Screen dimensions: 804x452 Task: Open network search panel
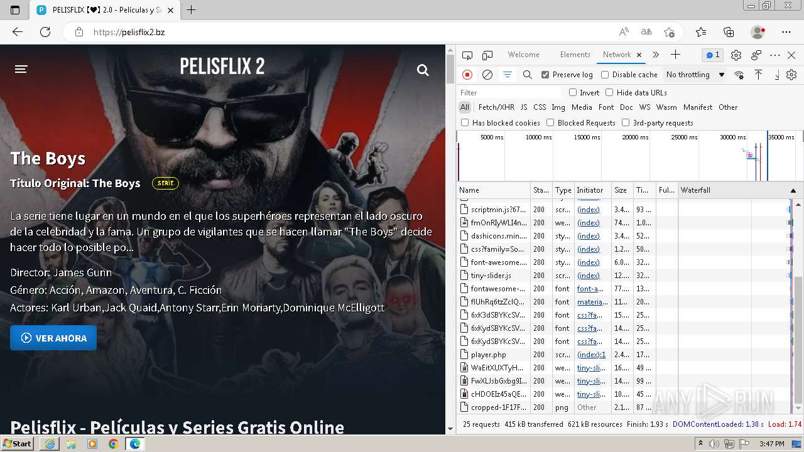pyautogui.click(x=528, y=75)
